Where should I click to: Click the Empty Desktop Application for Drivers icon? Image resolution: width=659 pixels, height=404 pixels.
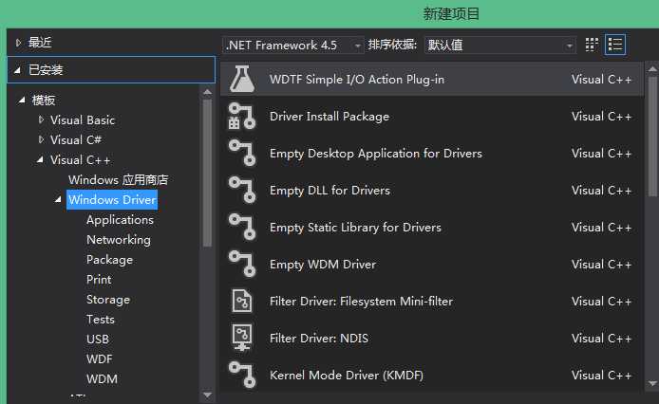[242, 154]
